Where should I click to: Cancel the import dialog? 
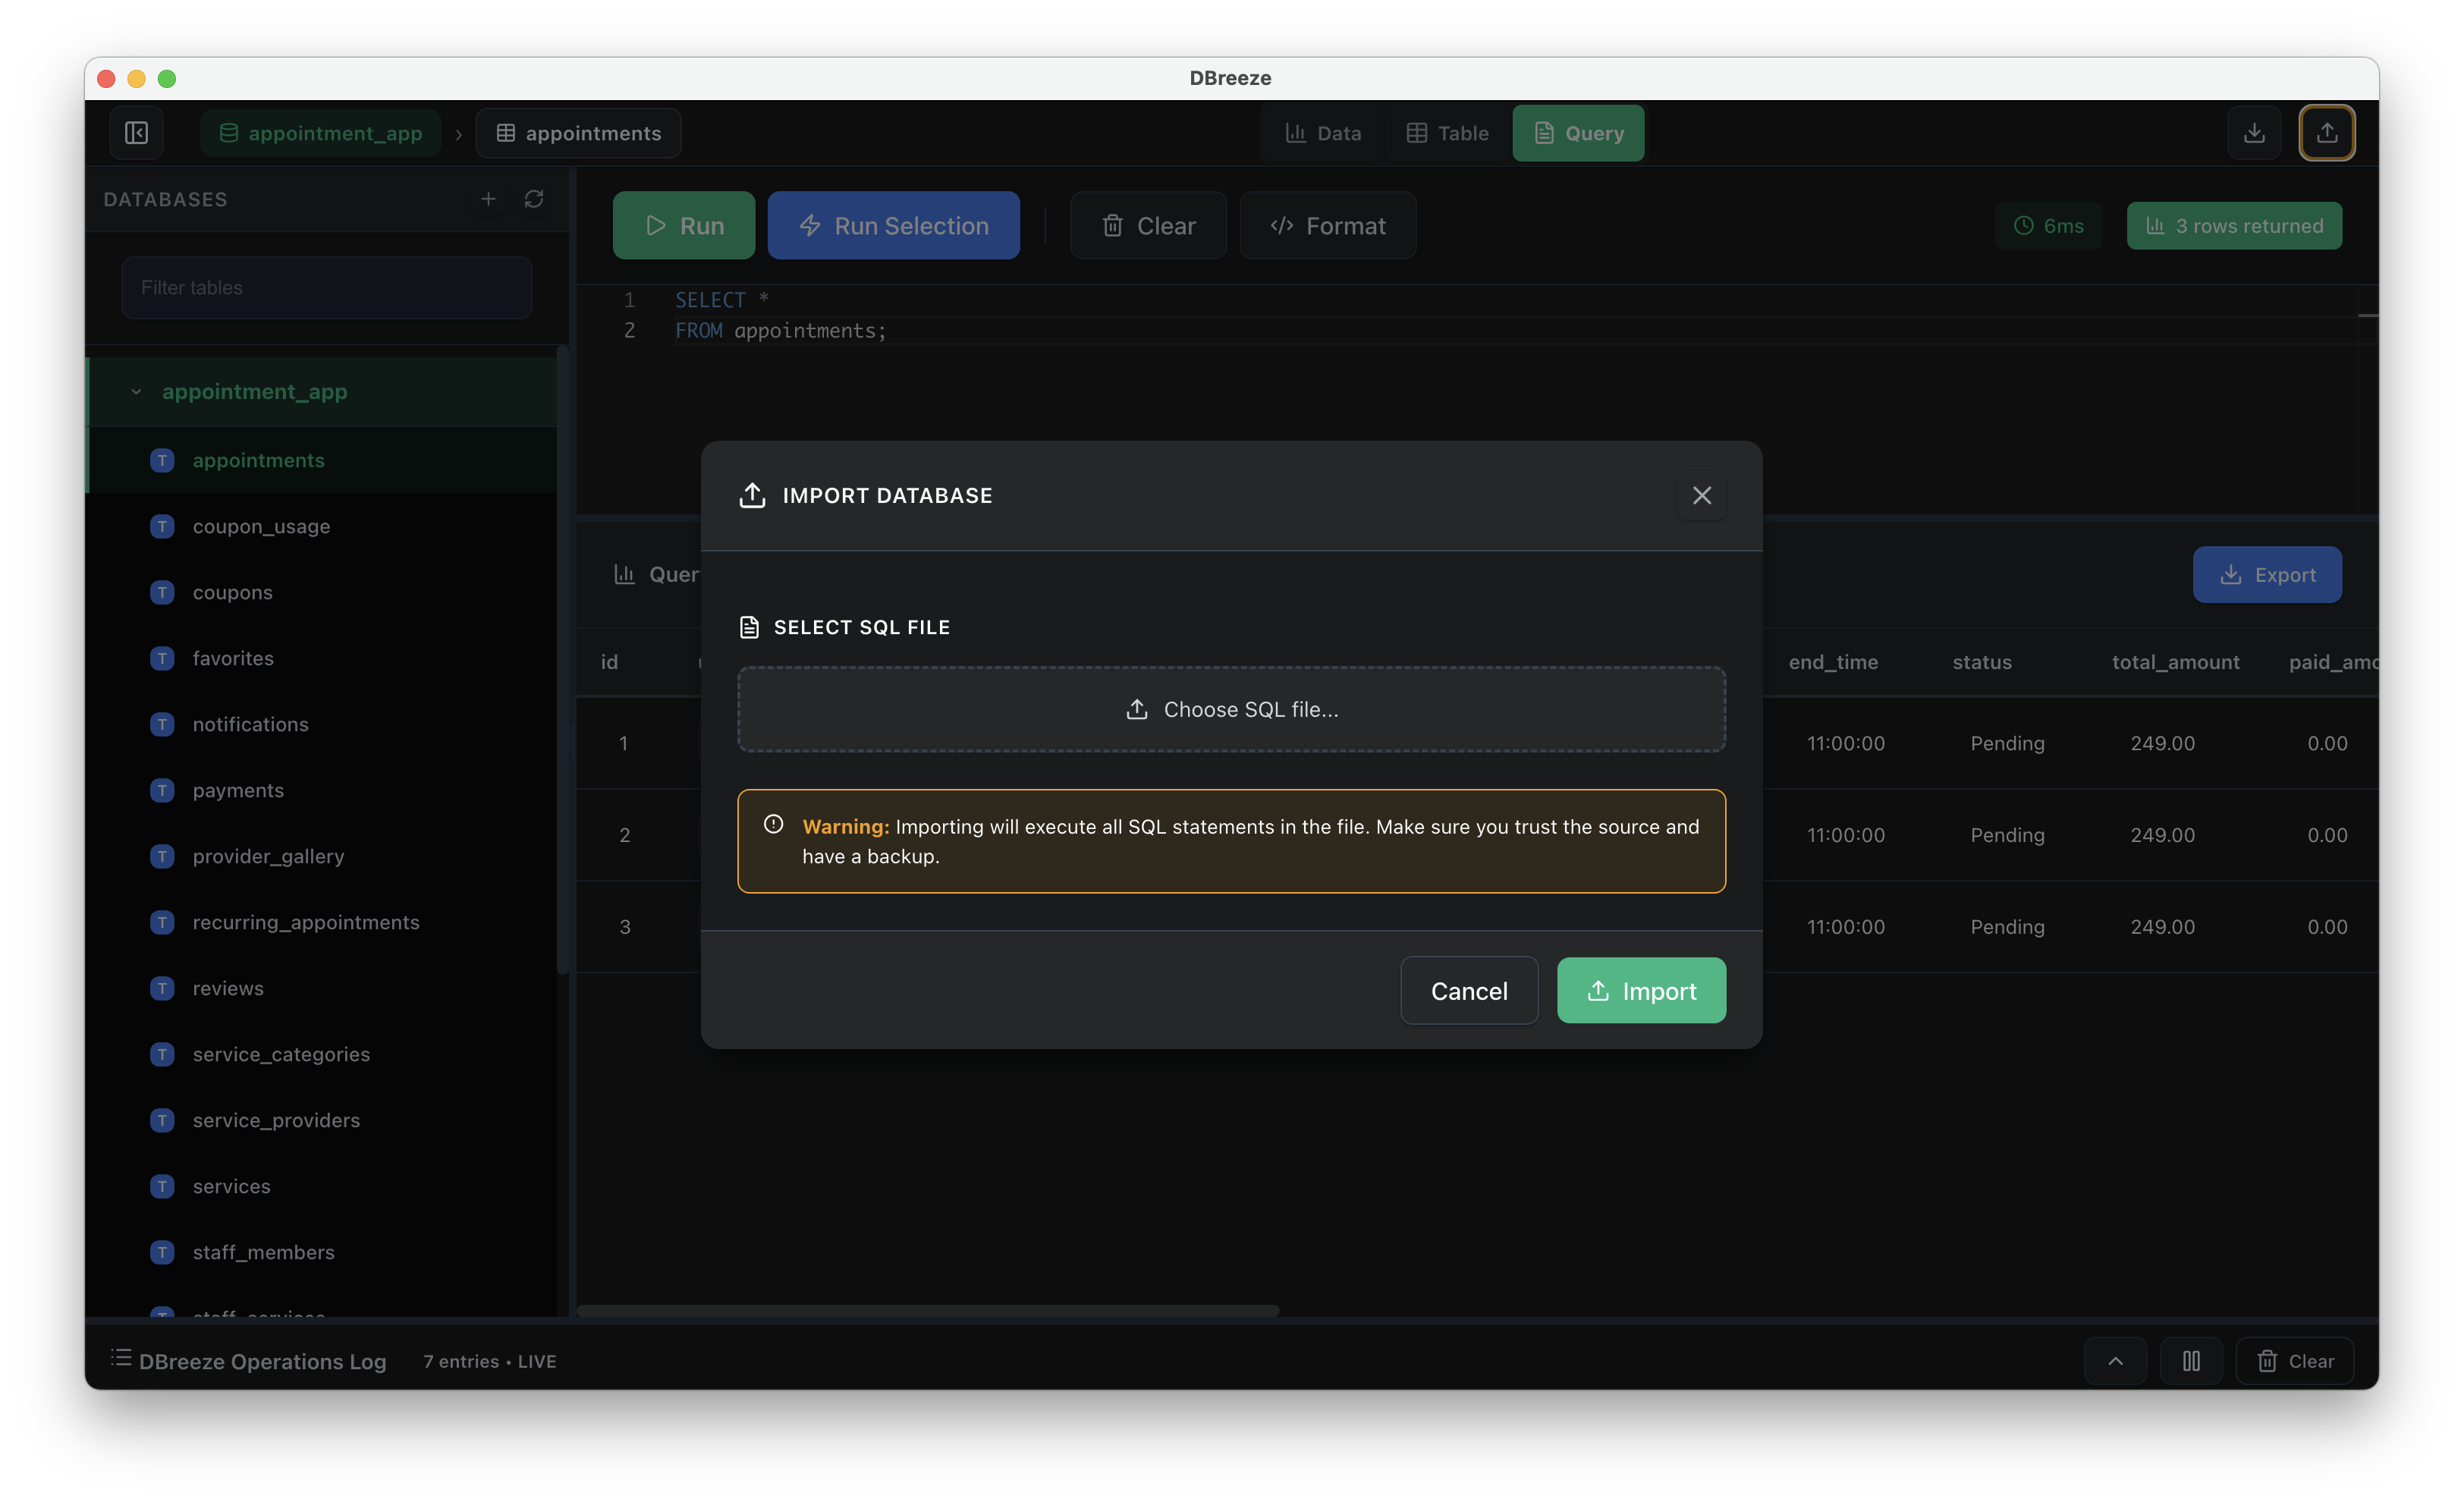1468,990
